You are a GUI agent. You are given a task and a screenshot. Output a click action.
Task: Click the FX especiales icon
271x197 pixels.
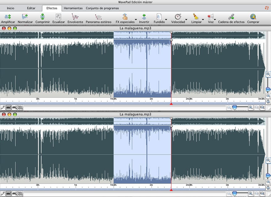[125, 17]
